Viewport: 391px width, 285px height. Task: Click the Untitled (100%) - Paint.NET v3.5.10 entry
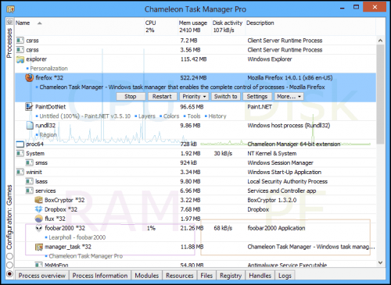point(85,116)
